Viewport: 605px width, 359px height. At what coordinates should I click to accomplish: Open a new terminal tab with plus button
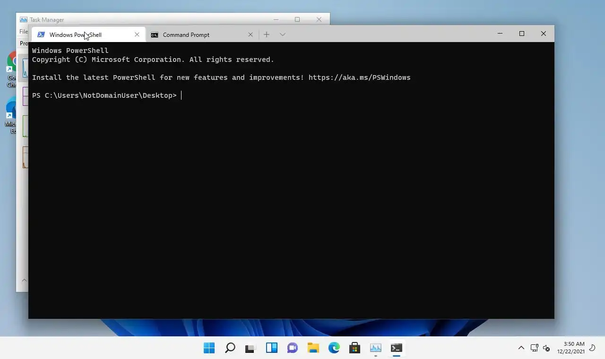click(267, 34)
